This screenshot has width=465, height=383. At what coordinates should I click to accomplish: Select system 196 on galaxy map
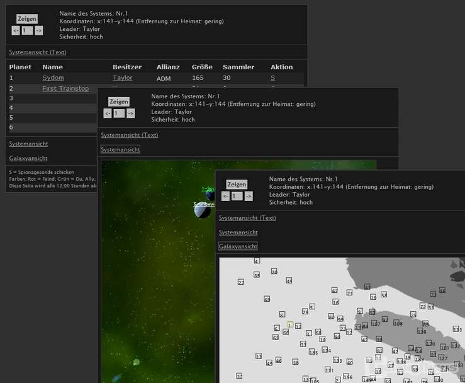click(x=348, y=377)
